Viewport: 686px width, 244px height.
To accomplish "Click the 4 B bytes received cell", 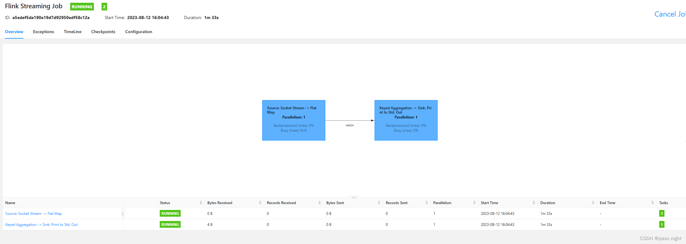I will point(210,225).
